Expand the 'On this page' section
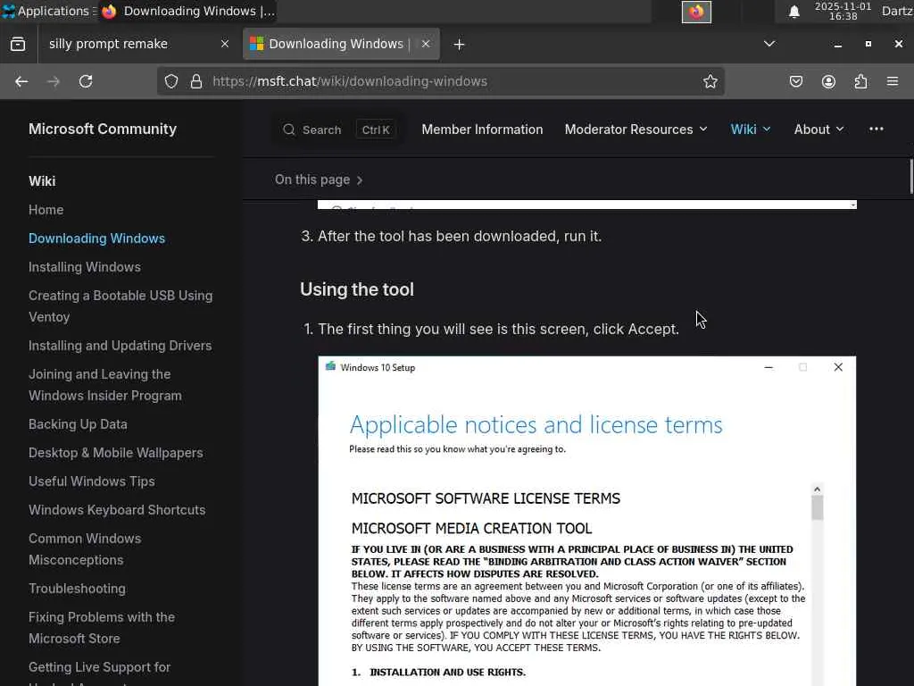914x686 pixels. tap(319, 180)
